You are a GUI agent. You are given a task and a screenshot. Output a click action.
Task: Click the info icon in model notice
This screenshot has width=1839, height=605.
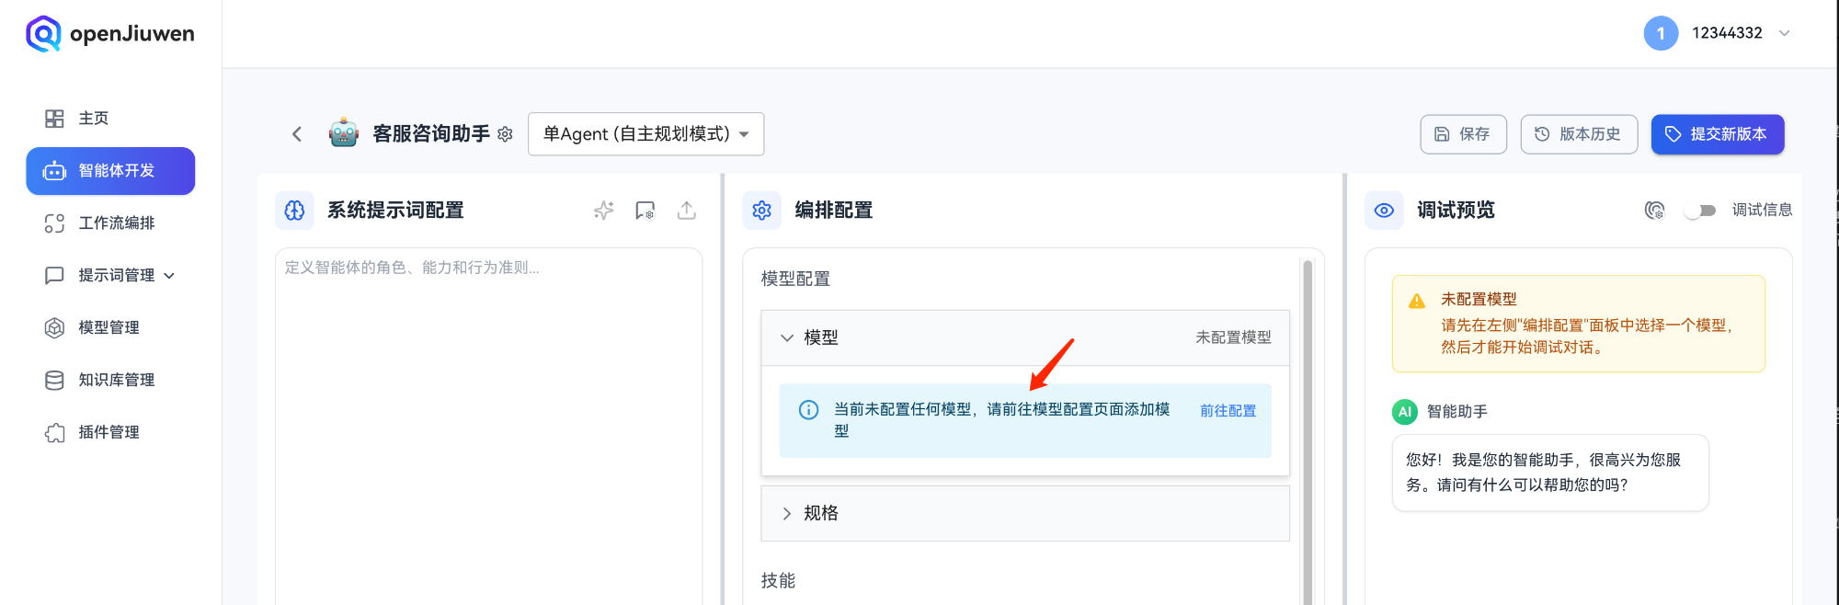(808, 410)
